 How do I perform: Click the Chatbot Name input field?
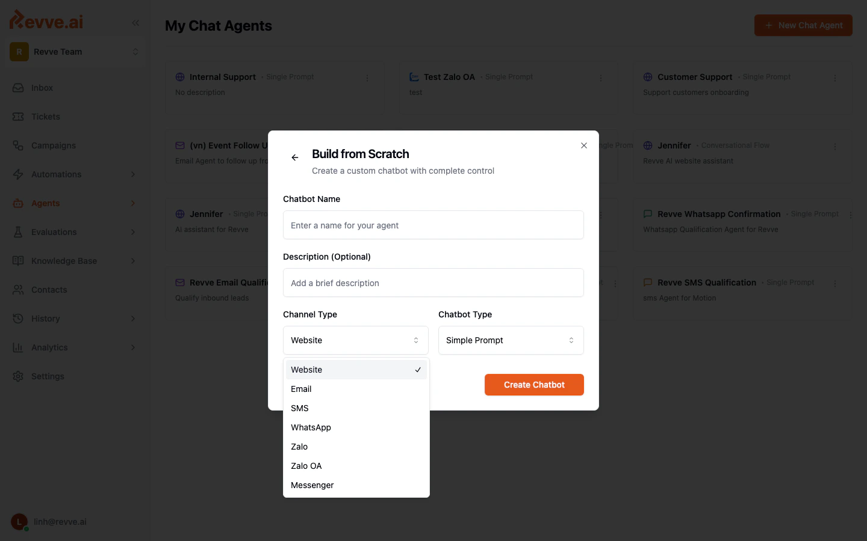click(x=433, y=225)
